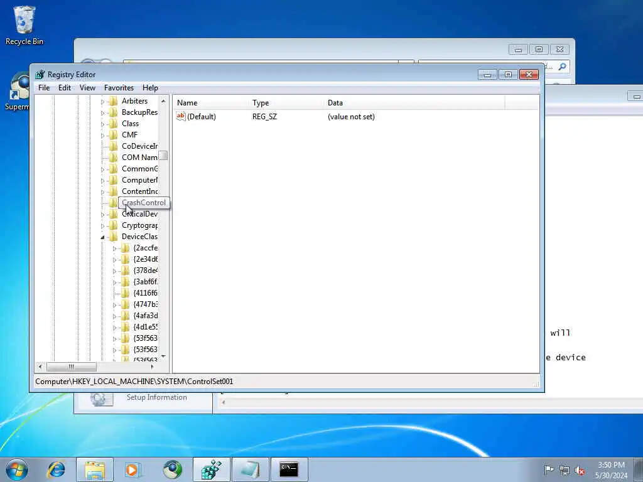Click the muted volume tray icon
The width and height of the screenshot is (643, 482).
(x=580, y=471)
